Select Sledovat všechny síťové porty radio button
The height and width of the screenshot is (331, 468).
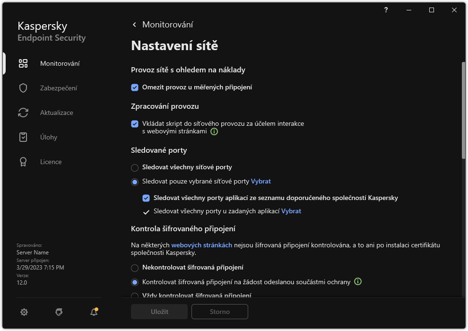[x=134, y=167]
